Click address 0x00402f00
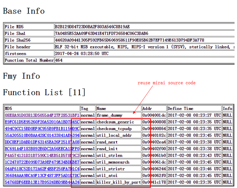This screenshot has height=188, width=237. [154, 148]
